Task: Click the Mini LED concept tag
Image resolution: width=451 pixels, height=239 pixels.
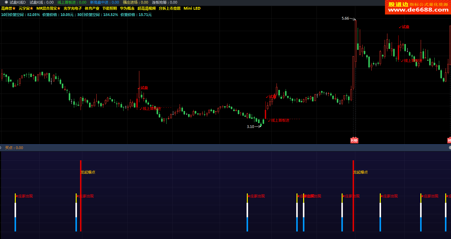Action: (192, 8)
